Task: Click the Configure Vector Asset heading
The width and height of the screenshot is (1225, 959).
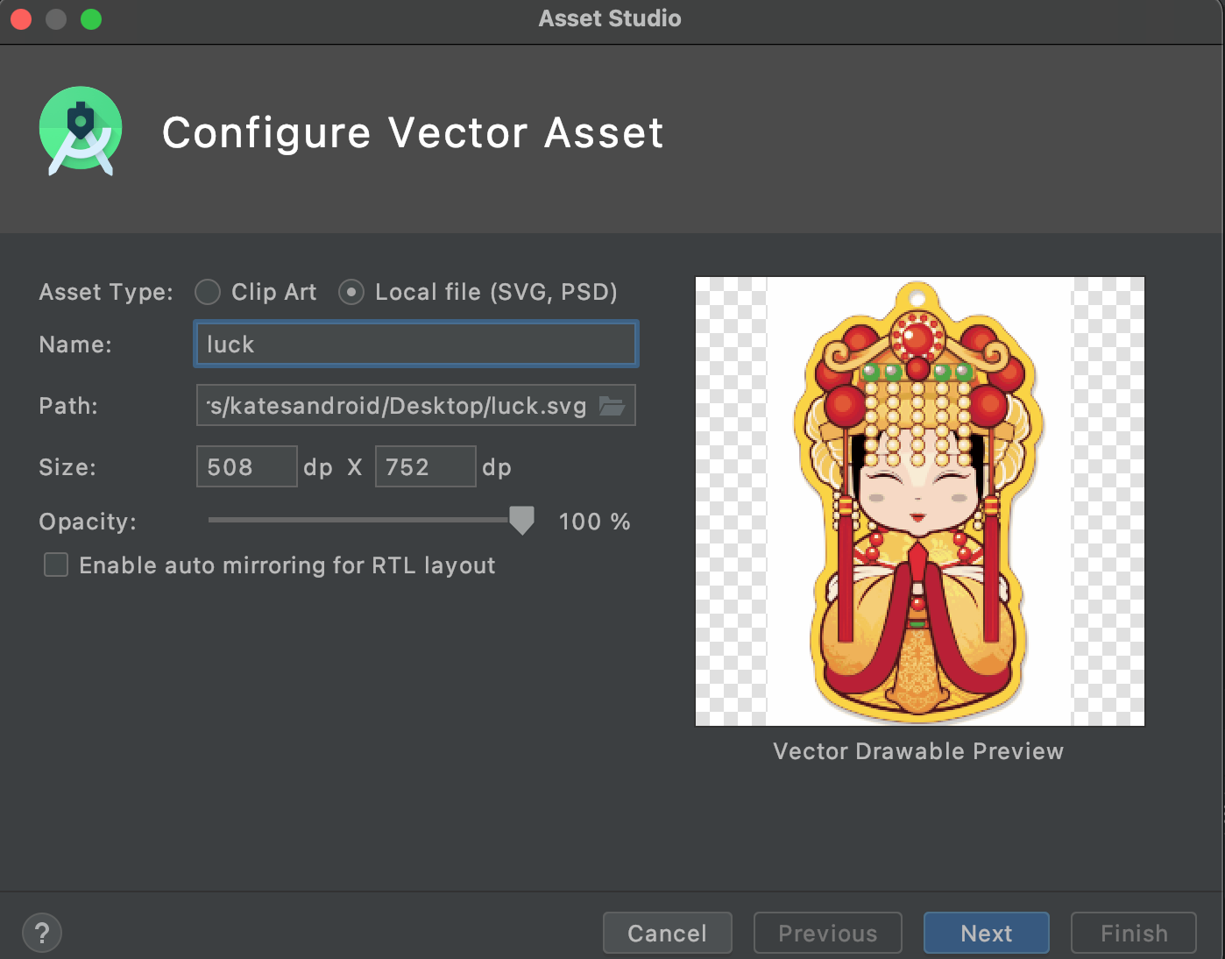Action: tap(413, 133)
